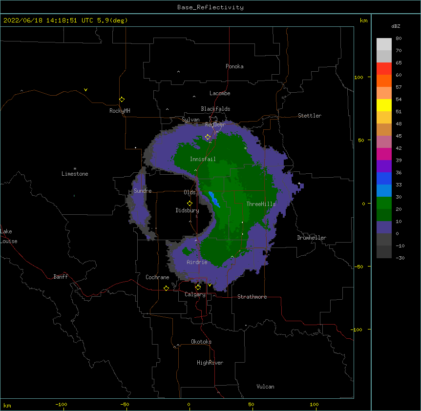Click the Sylvan label on the map

pos(190,120)
